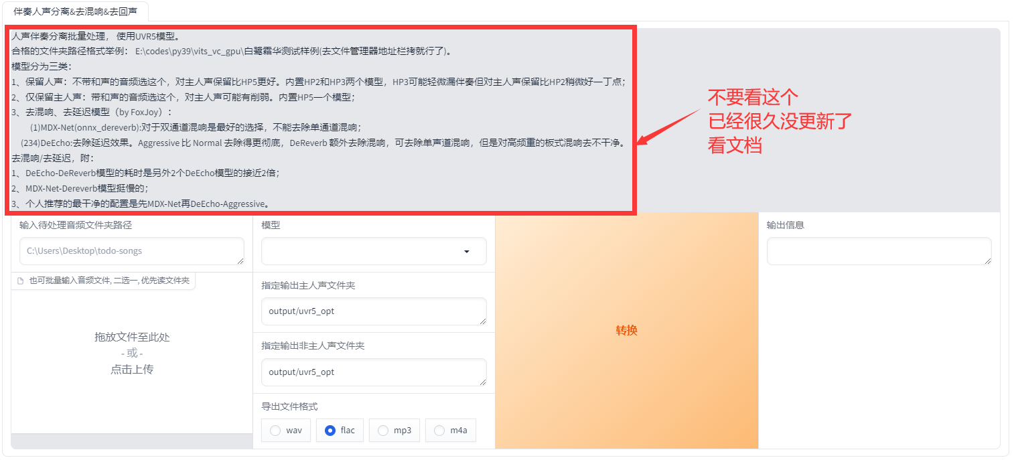Viewport: 1014px width, 460px height.
Task: Click the 输出信息 output textbox
Action: click(879, 251)
